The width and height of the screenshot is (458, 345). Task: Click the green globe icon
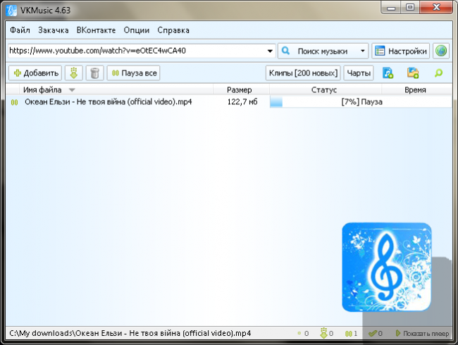[441, 51]
